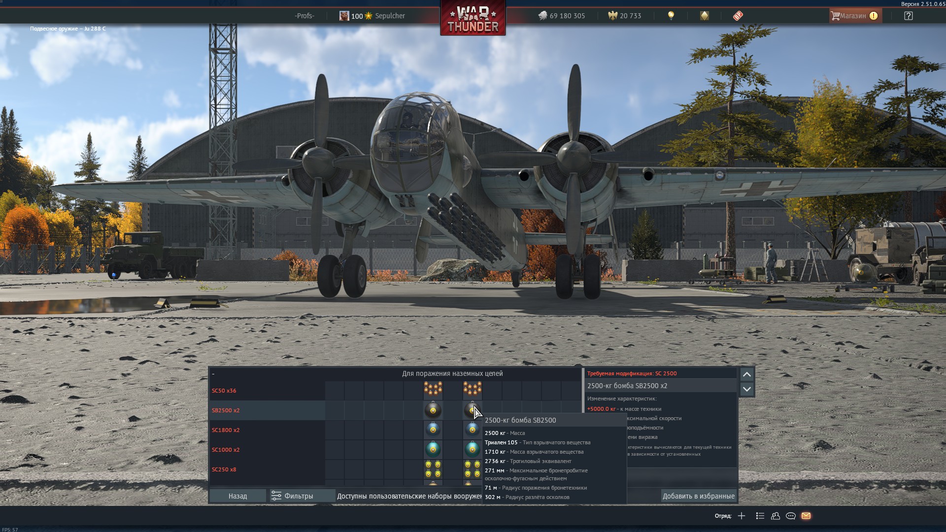Add squad member with plus icon
This screenshot has width=946, height=532.
742,516
